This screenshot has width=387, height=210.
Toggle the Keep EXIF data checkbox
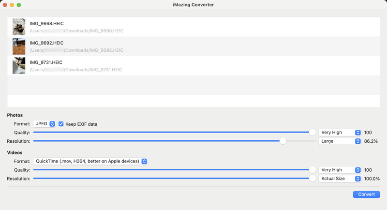click(x=61, y=124)
